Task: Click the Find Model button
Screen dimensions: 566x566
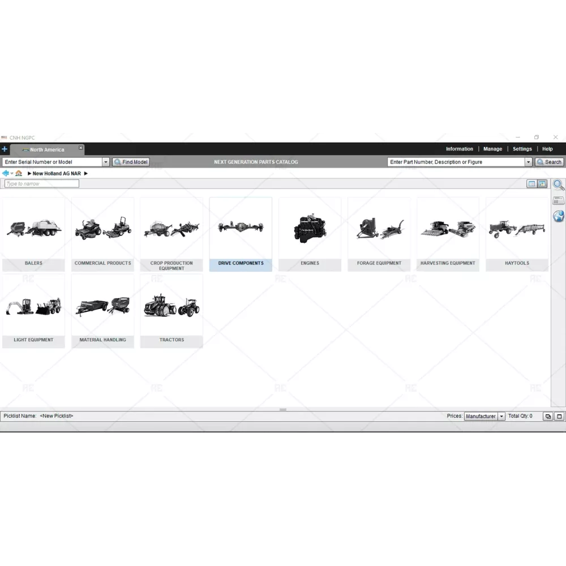Action: (x=131, y=162)
